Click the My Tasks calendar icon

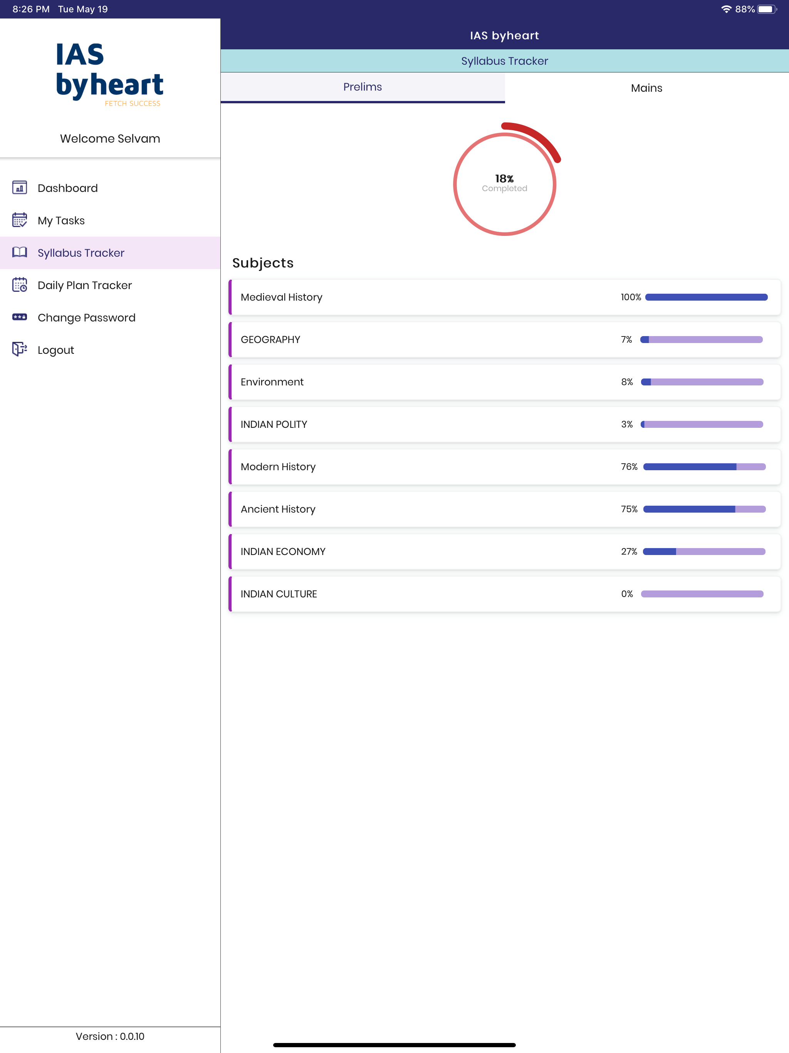[x=20, y=220]
